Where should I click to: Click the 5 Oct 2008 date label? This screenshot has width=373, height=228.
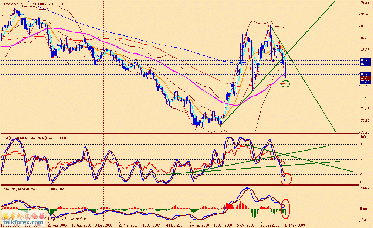click(246, 225)
